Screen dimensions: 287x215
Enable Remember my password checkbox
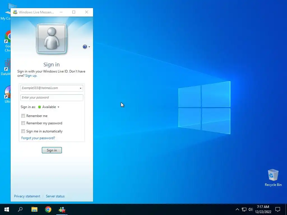(23, 123)
